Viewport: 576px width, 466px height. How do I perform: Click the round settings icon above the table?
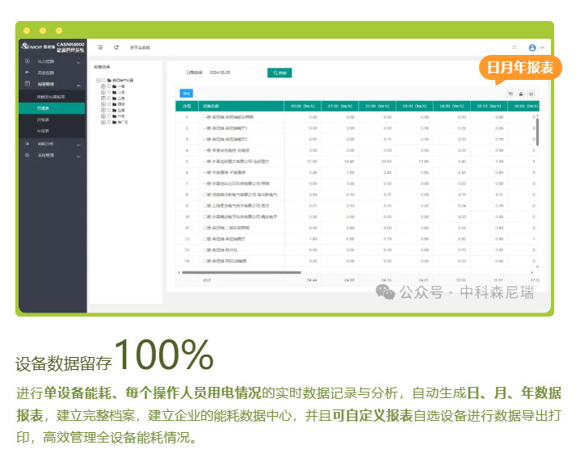click(x=532, y=94)
